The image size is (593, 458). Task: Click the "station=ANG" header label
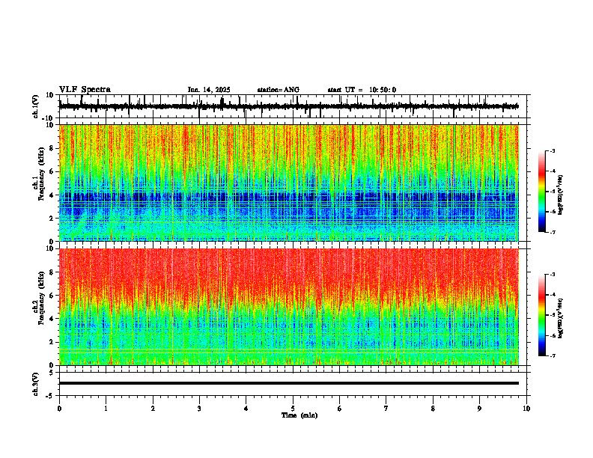(x=278, y=90)
